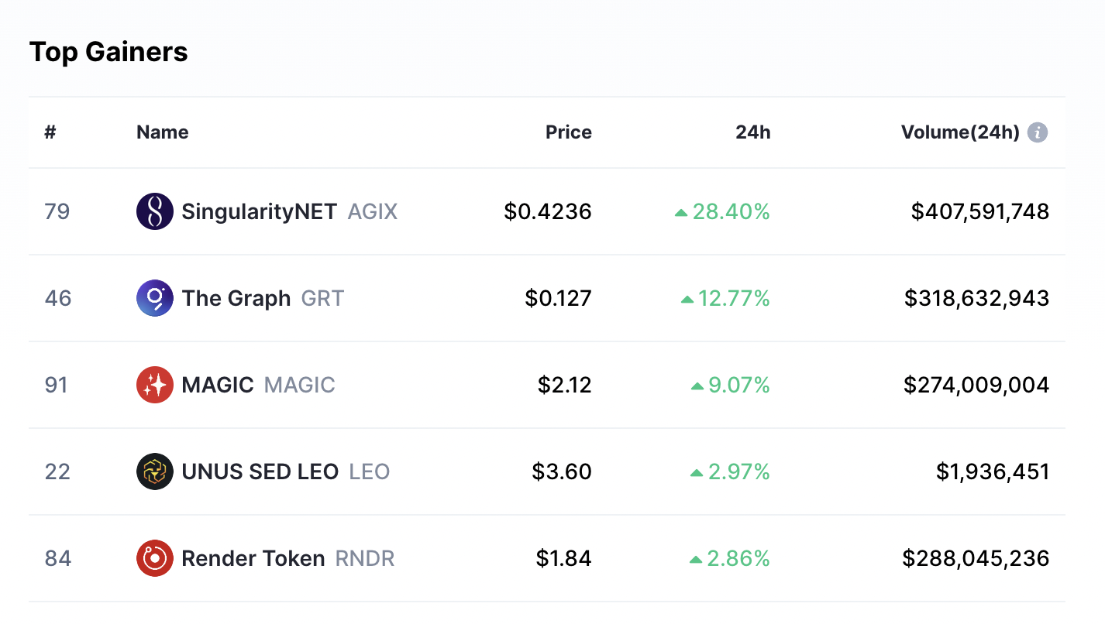This screenshot has height=624, width=1105.
Task: Click the UNUS SED LEO logo
Action: [154, 471]
